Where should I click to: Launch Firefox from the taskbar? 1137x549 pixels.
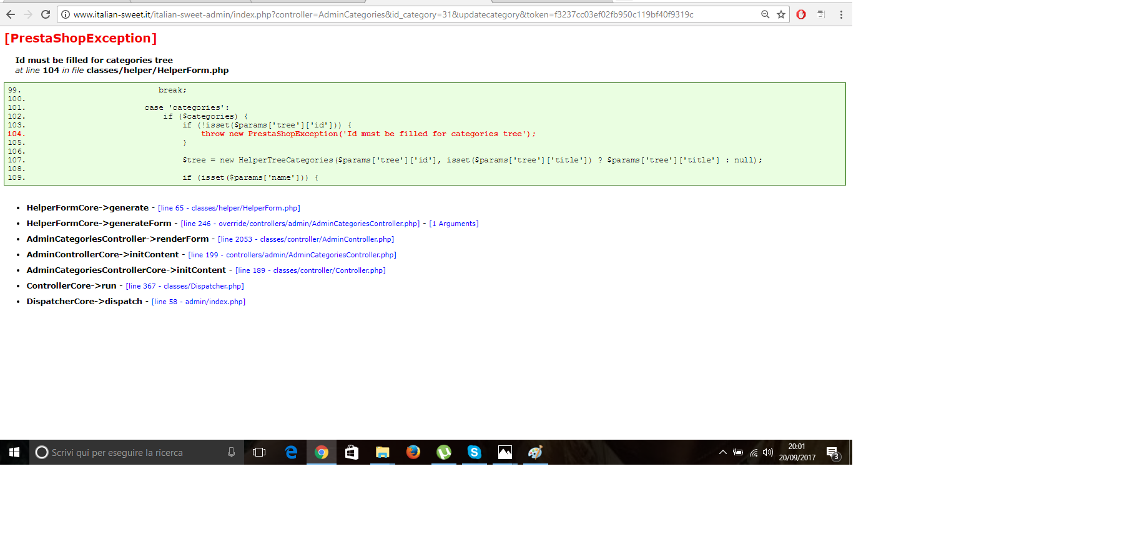413,452
